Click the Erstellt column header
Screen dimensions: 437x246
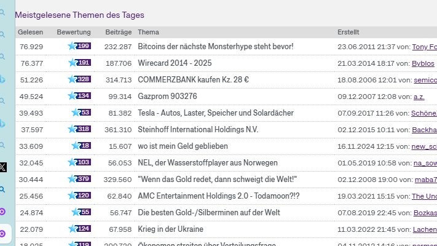[x=348, y=31]
